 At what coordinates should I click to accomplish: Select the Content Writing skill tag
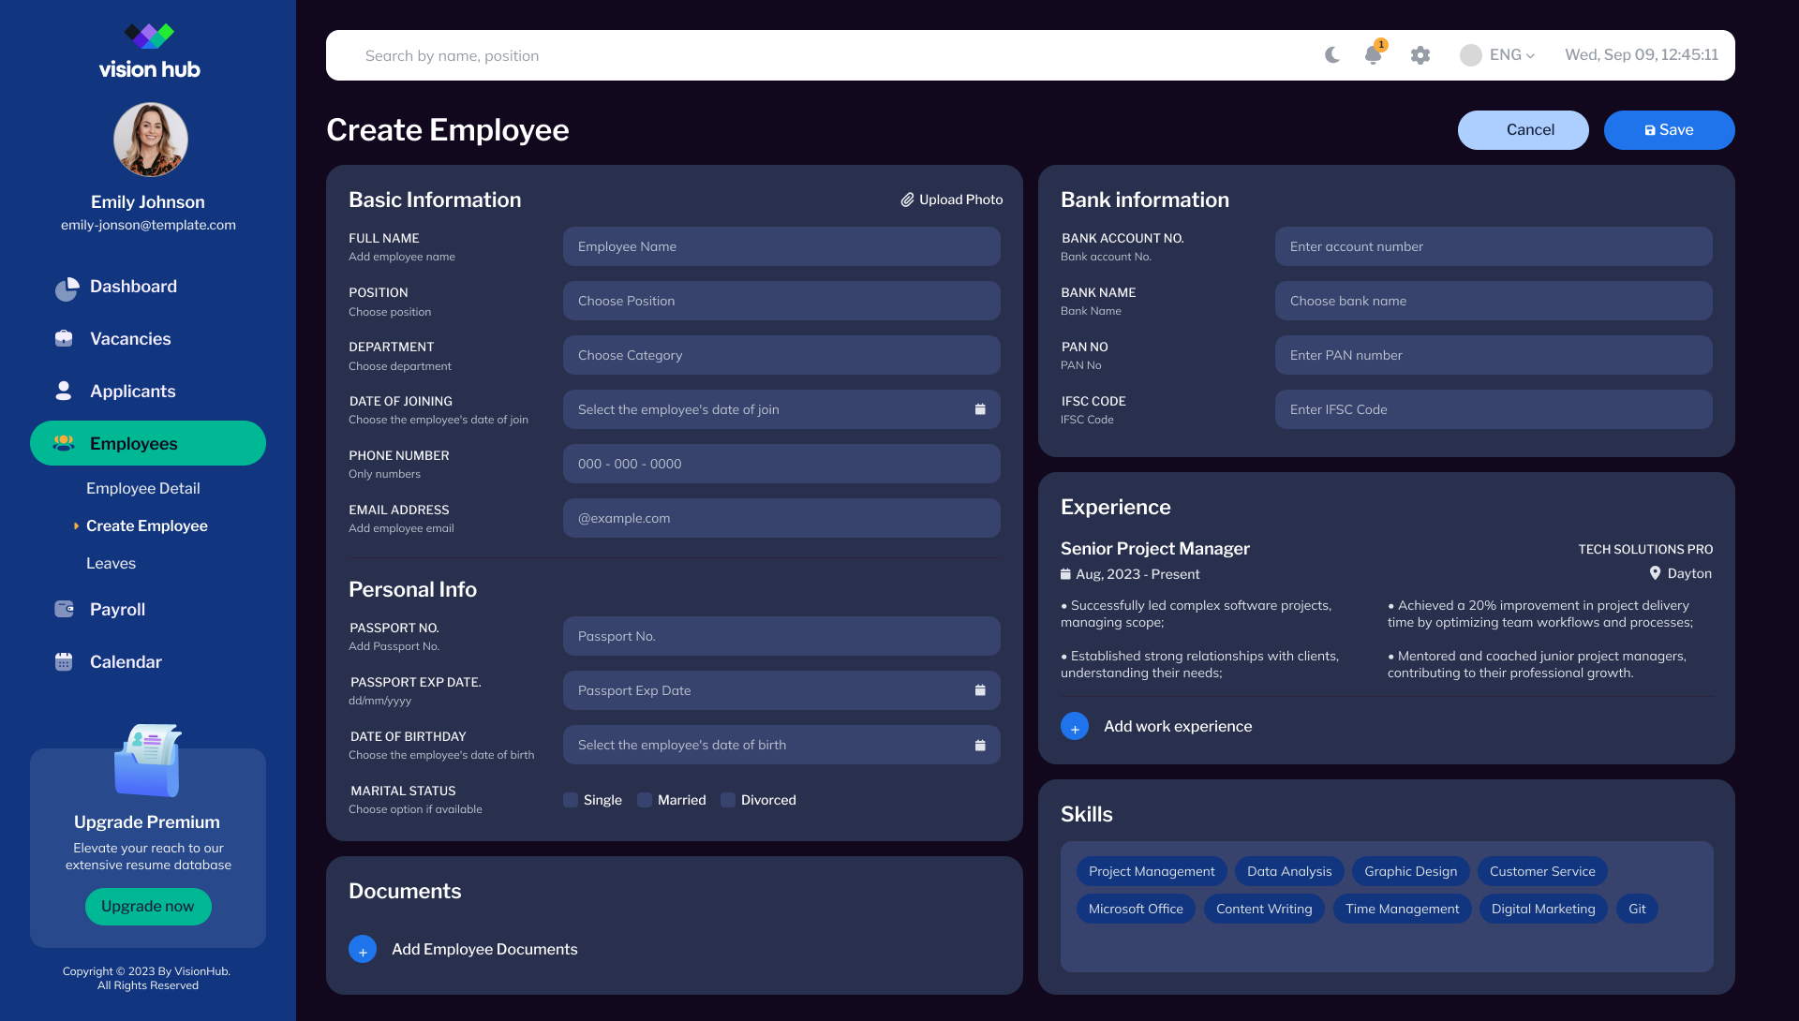pyautogui.click(x=1264, y=909)
